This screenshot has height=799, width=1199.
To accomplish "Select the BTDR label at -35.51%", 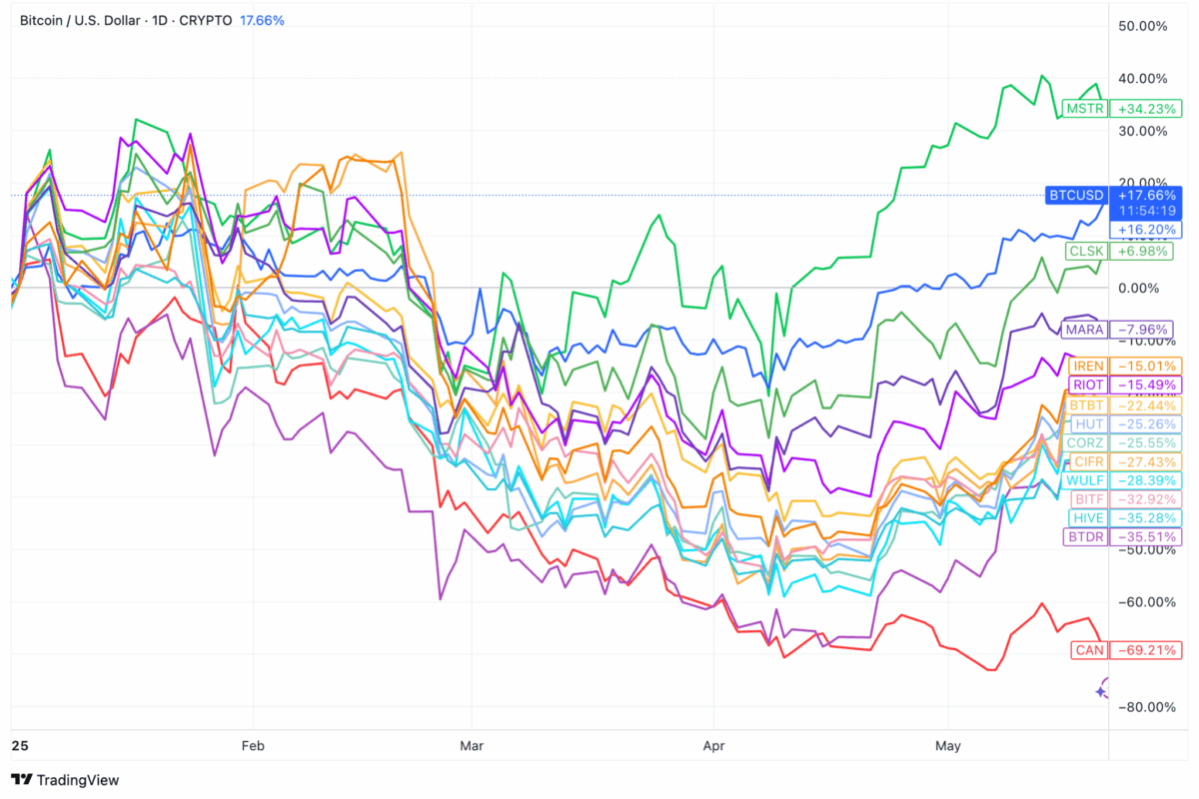I will [x=1085, y=537].
